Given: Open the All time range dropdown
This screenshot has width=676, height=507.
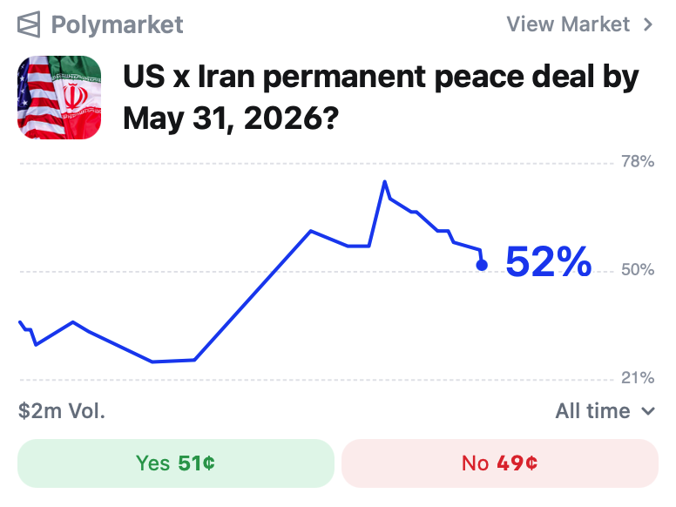Looking at the screenshot, I should click(x=592, y=411).
